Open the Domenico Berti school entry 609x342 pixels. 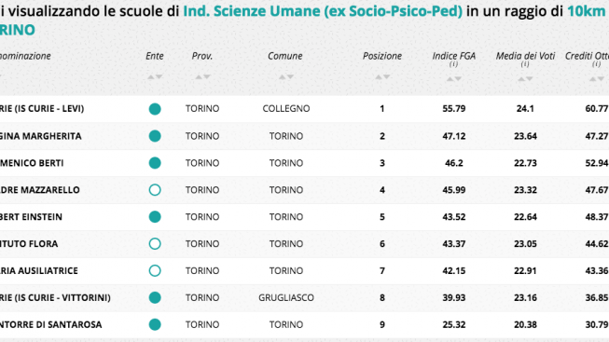tap(32, 163)
